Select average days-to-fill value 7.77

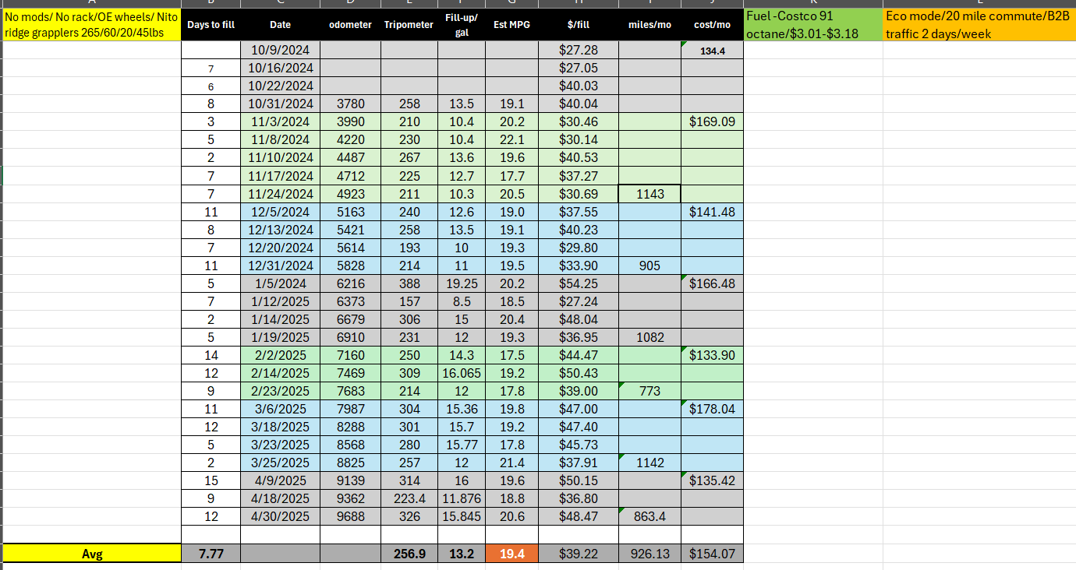(x=211, y=554)
